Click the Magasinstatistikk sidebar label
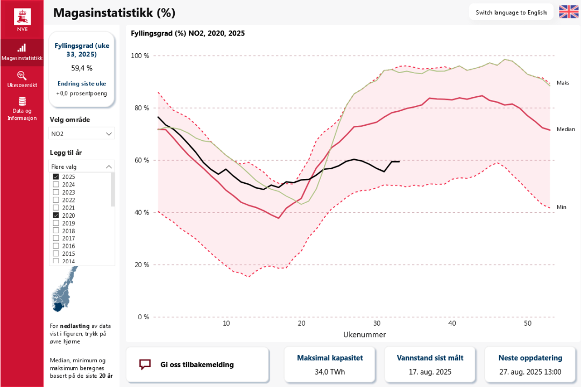This screenshot has height=387, width=581. point(22,58)
